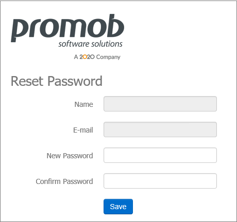Click the E-mail label
The height and width of the screenshot is (222, 237).
tap(83, 130)
